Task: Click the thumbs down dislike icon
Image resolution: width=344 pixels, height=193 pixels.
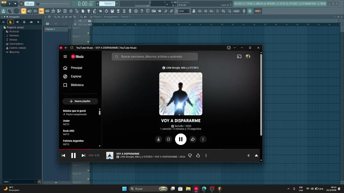Action: coord(190,155)
